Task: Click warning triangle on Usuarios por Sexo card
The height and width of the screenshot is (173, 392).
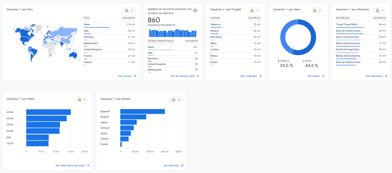Action: click(315, 10)
